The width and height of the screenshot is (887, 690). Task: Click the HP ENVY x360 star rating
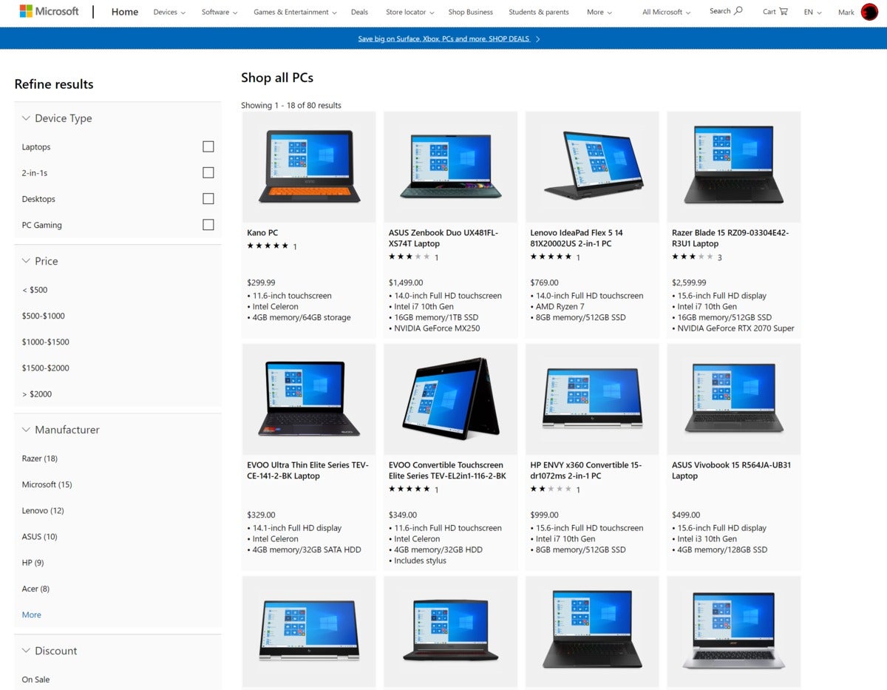[551, 489]
